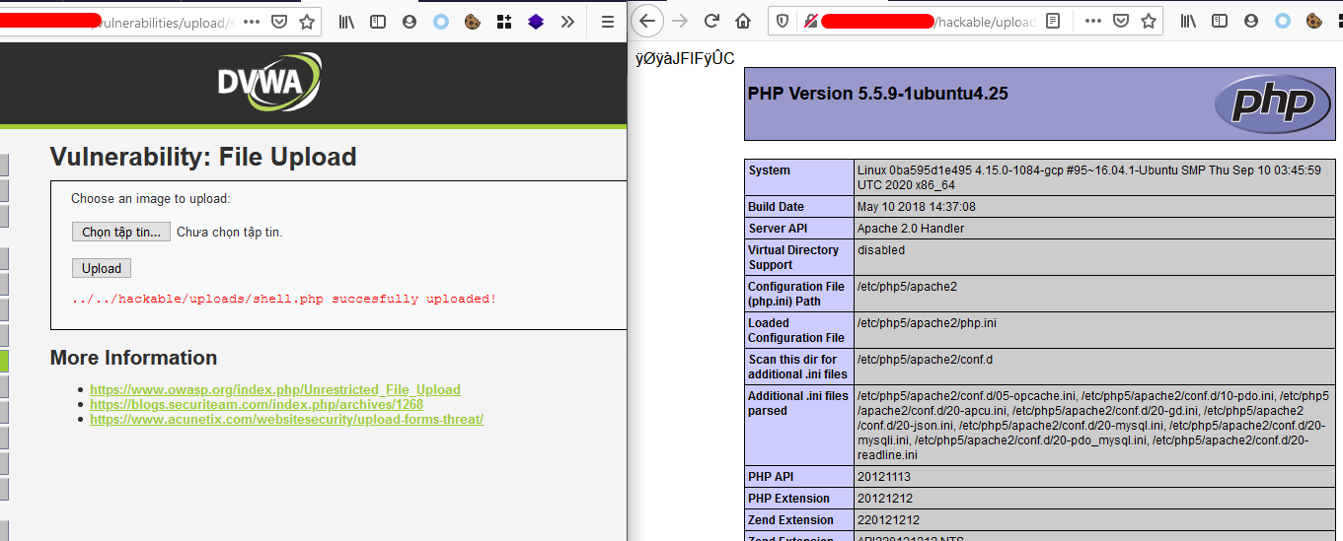Open Firefox account in DVWA window

click(x=410, y=21)
